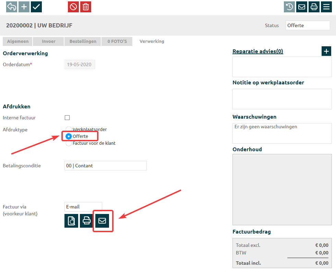Viewport: 336px width, 275px height.
Task: Enable the Interne factuur checkbox
Action: click(x=67, y=118)
